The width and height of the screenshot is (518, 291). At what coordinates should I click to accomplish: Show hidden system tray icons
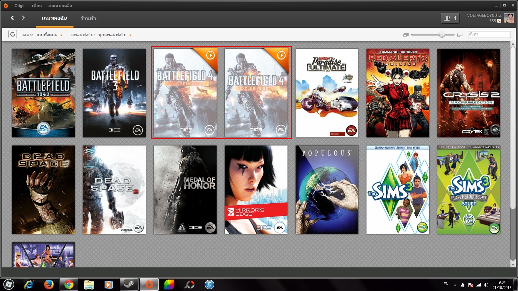pyautogui.click(x=455, y=285)
